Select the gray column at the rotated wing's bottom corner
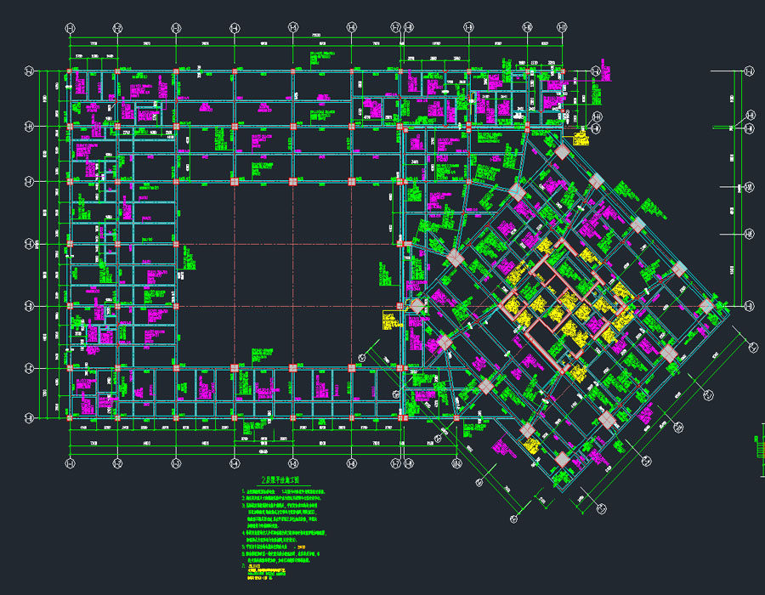 point(562,459)
